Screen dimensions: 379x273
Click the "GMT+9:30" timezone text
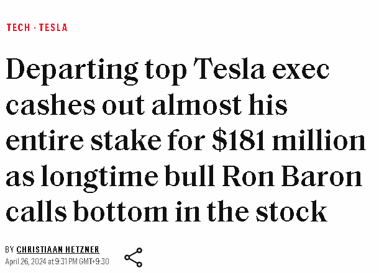(x=95, y=261)
